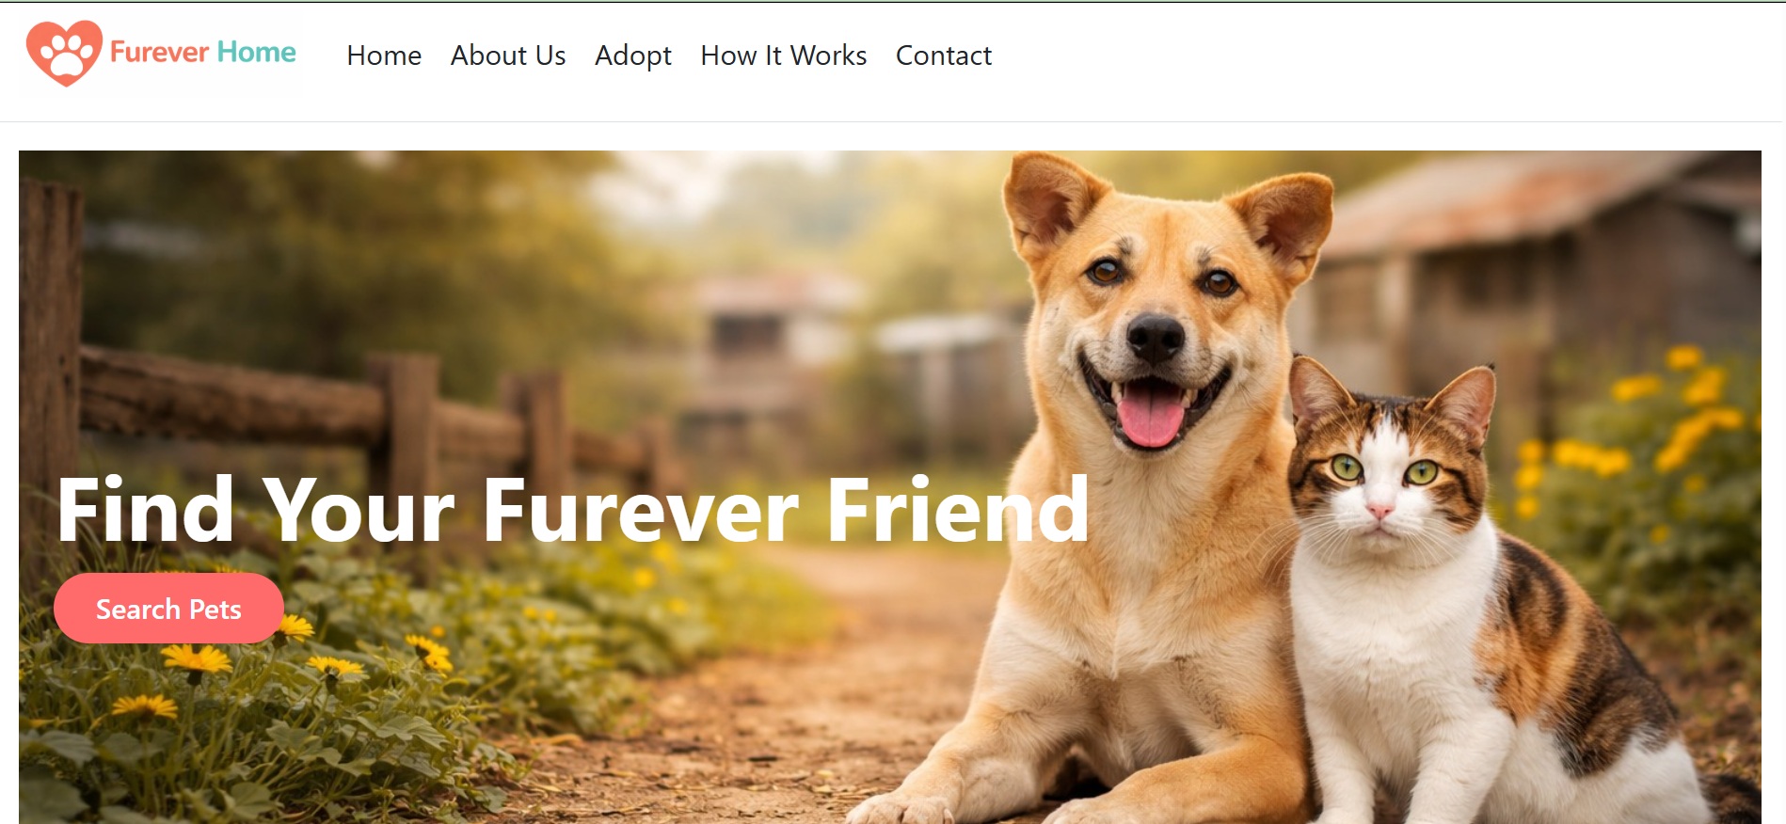Screen dimensions: 1786x824
Task: Go to the Home nav link
Action: (384, 55)
